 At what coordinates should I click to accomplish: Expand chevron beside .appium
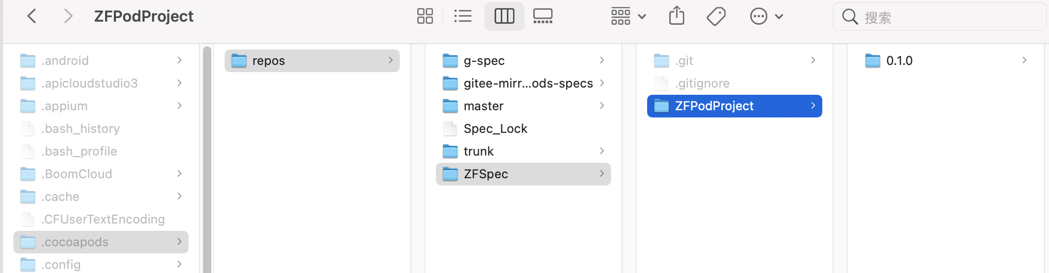(x=179, y=106)
